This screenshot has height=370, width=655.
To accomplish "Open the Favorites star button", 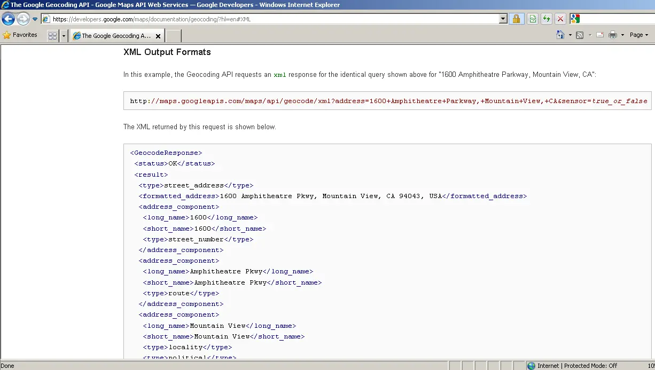I will (x=20, y=35).
